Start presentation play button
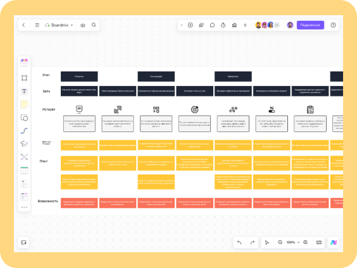This screenshot has width=357, height=268. pyautogui.click(x=191, y=25)
